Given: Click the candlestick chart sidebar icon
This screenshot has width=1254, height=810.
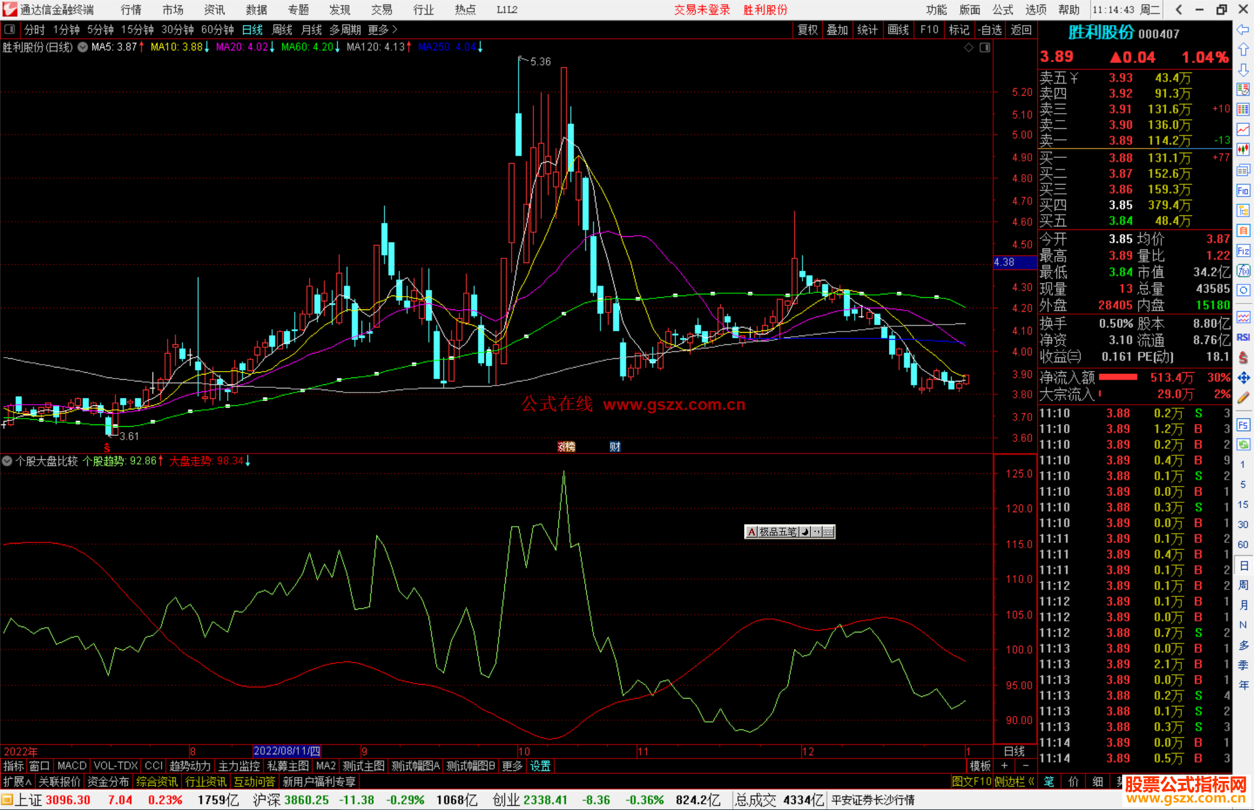Looking at the screenshot, I should click(x=1243, y=149).
